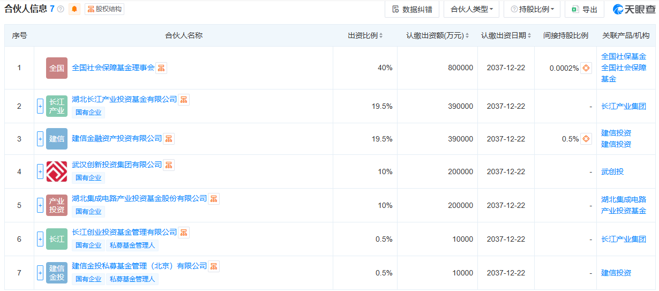Open 长江产业集团 link in row 6
659x291 pixels.
click(x=624, y=239)
